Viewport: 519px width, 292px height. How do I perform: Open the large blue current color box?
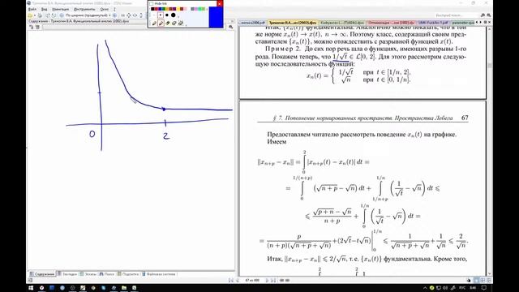click(217, 17)
